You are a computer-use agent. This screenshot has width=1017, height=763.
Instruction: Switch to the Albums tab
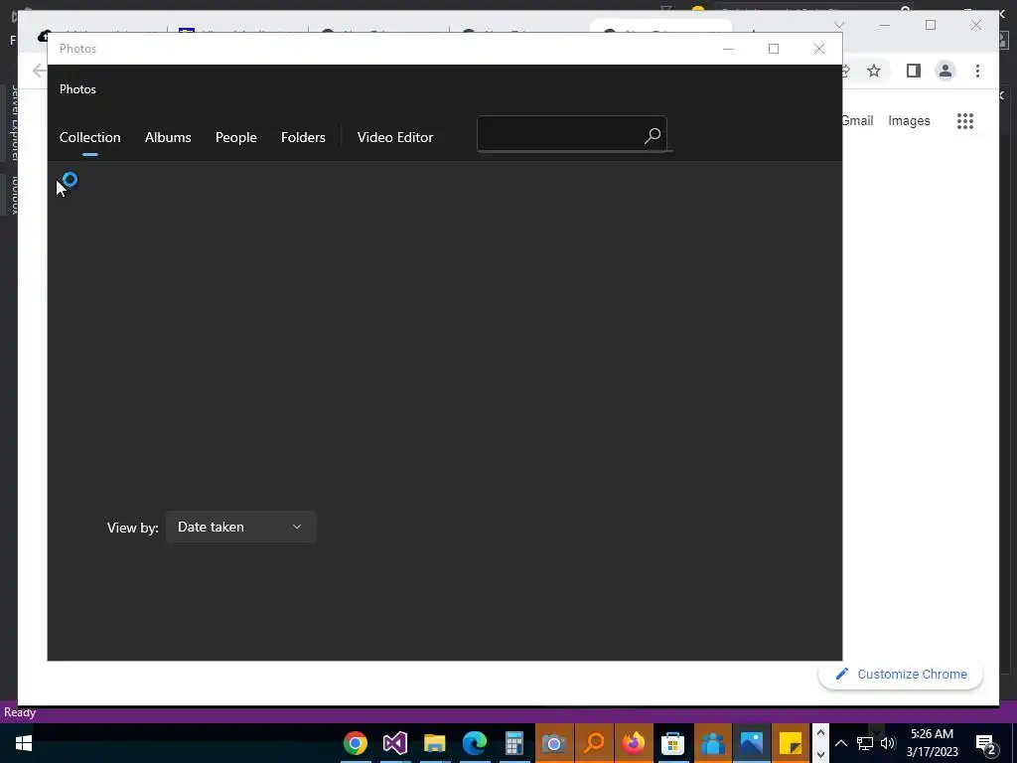click(x=168, y=137)
